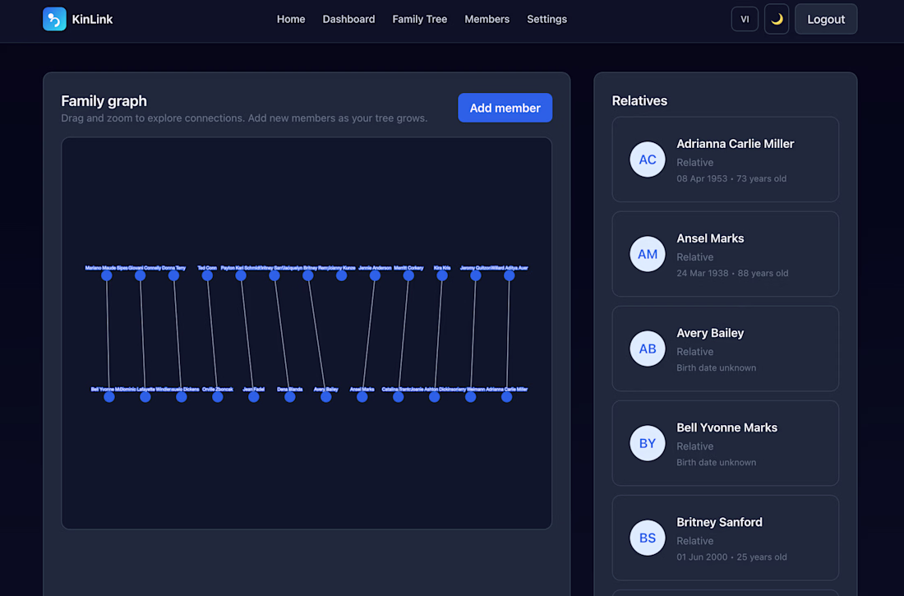Select the Joanie Ashton Dickinson graph node

tap(434, 397)
